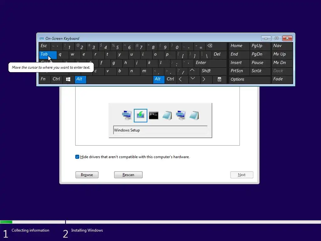This screenshot has width=321, height=241.
Task: Toggle the Fn key
Action: coord(45,79)
